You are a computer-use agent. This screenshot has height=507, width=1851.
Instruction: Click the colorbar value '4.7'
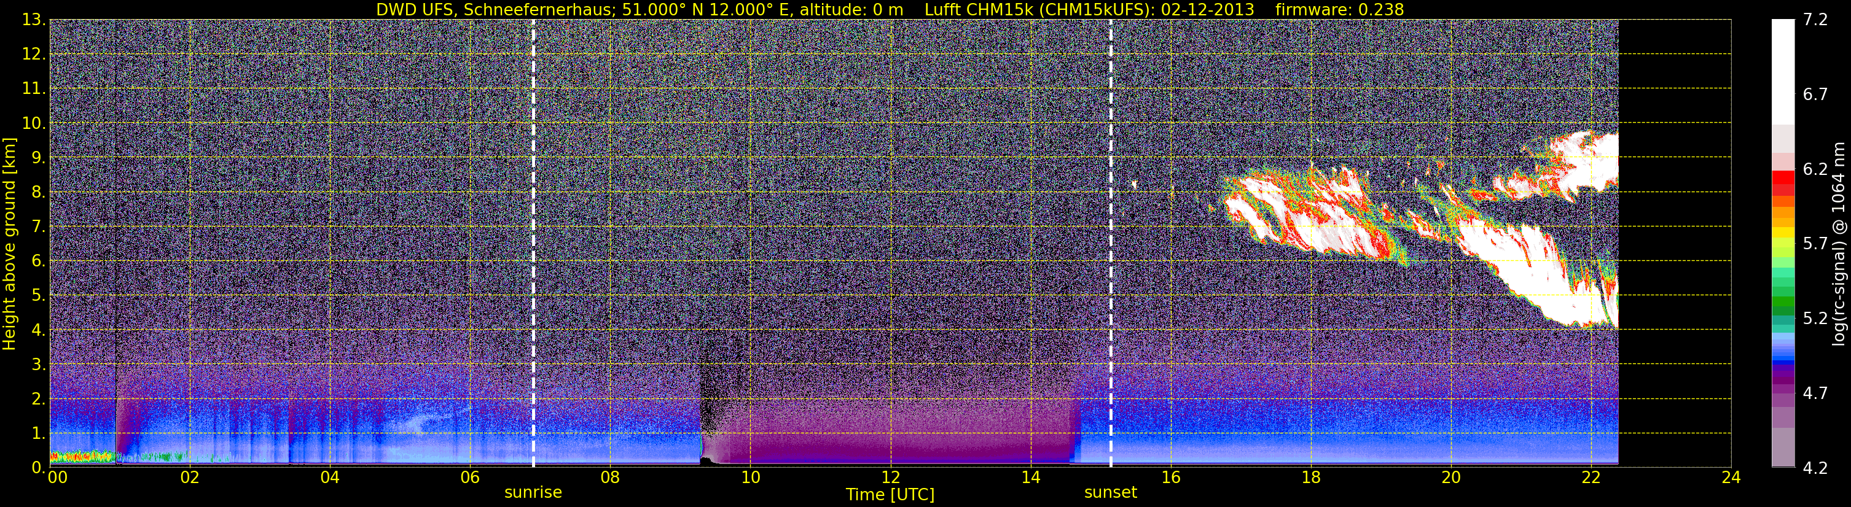1815,393
